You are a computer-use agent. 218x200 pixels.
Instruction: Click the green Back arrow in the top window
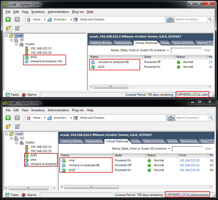pyautogui.click(x=8, y=19)
